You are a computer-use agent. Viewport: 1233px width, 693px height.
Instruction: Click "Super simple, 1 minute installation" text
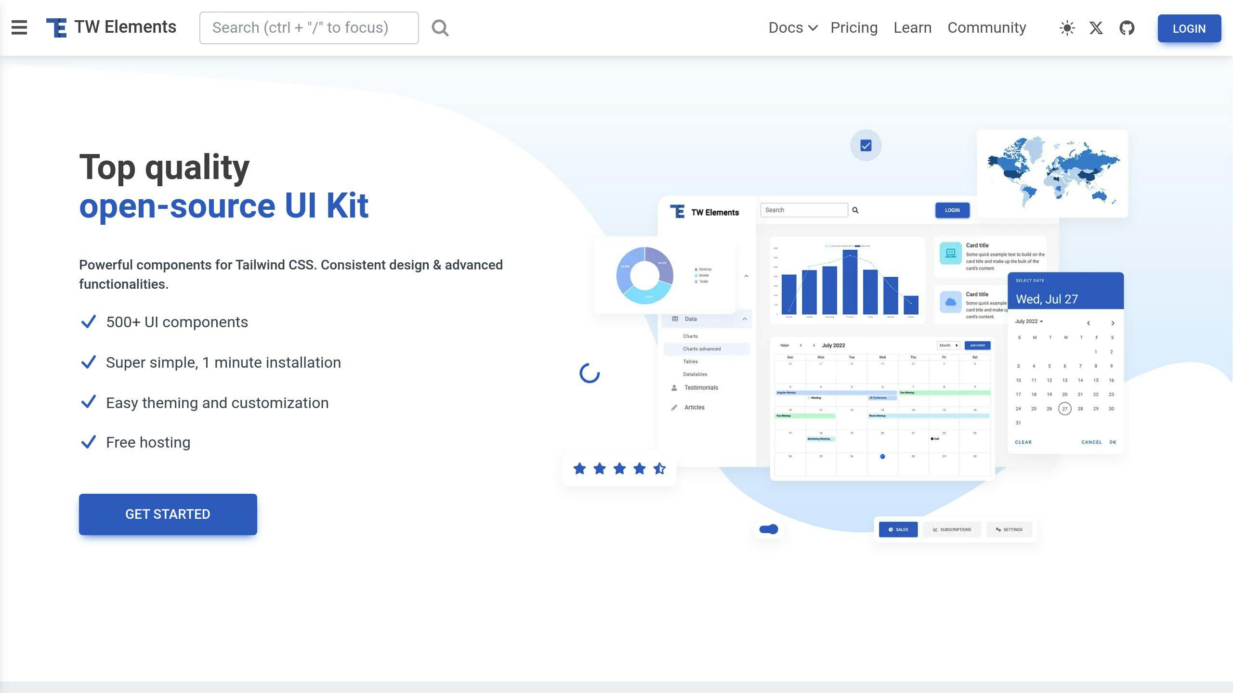[223, 362]
